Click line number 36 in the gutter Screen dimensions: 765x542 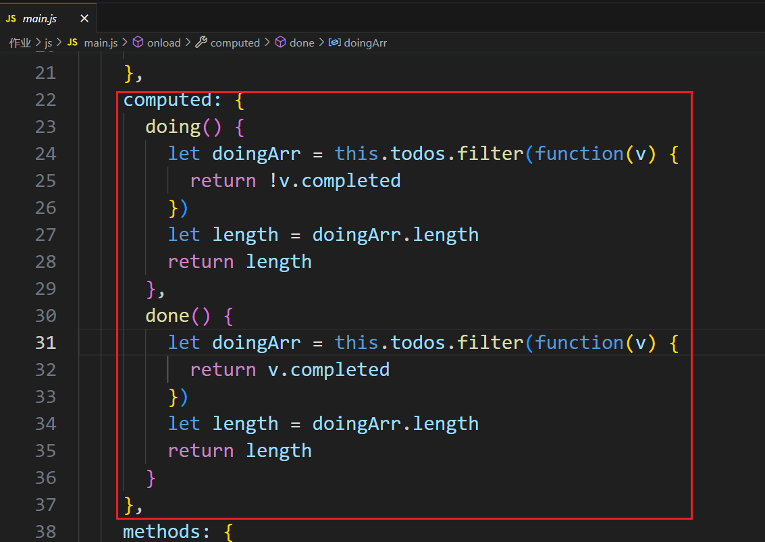point(46,478)
